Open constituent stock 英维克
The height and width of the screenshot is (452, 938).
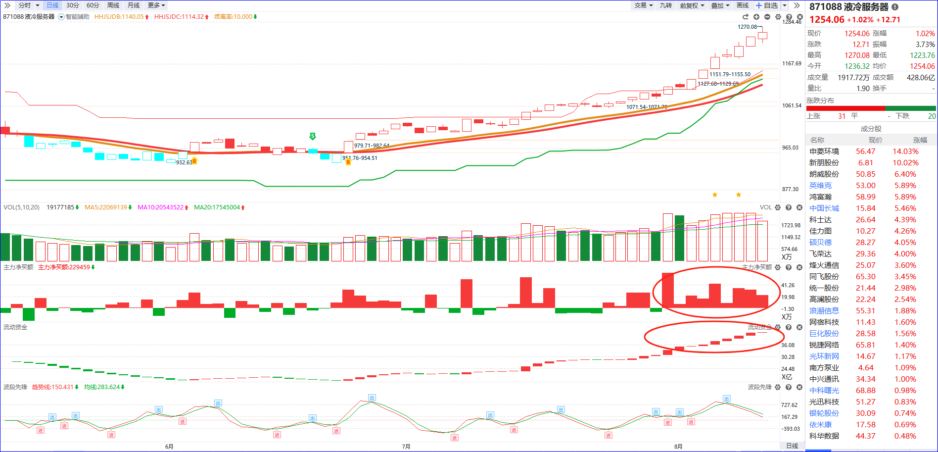click(820, 186)
